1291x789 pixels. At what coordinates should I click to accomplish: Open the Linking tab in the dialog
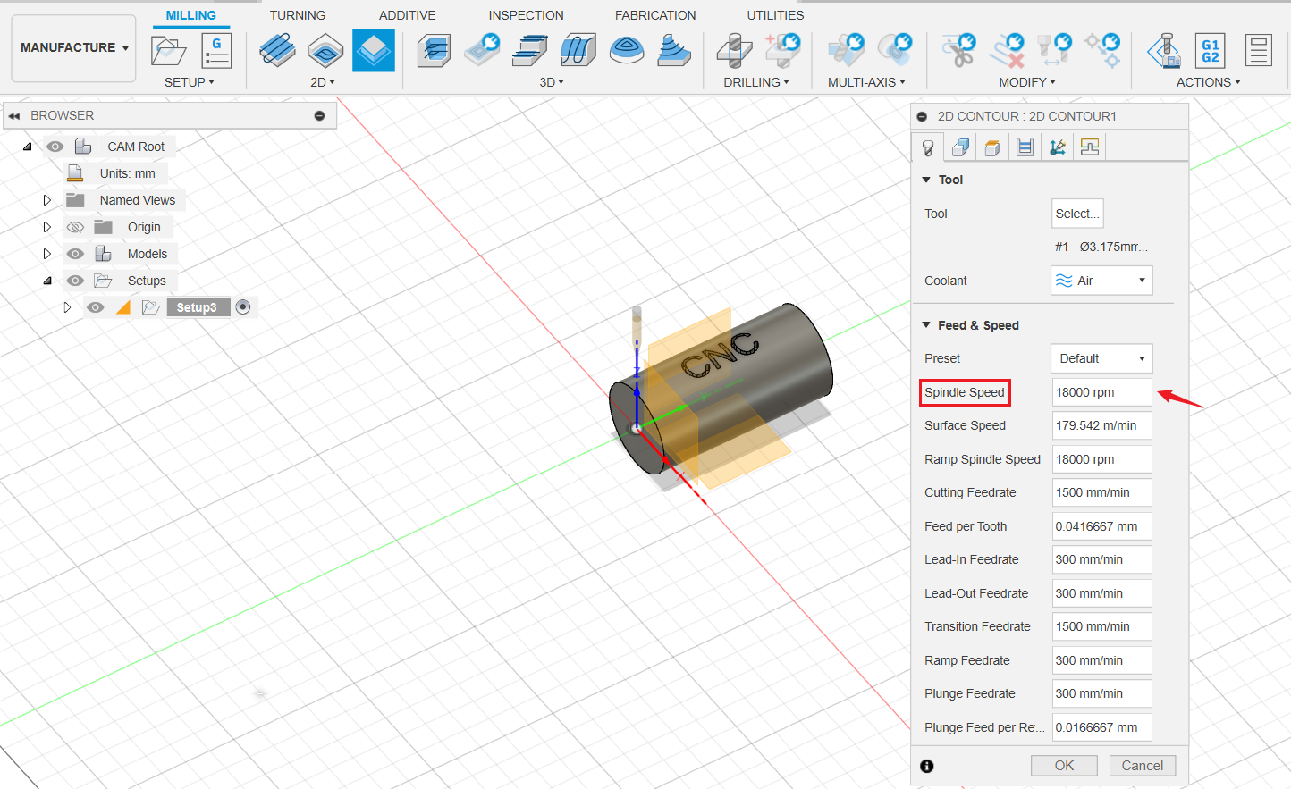click(1057, 147)
